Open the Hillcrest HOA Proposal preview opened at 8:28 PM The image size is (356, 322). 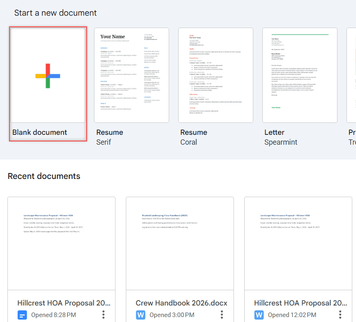click(61, 244)
